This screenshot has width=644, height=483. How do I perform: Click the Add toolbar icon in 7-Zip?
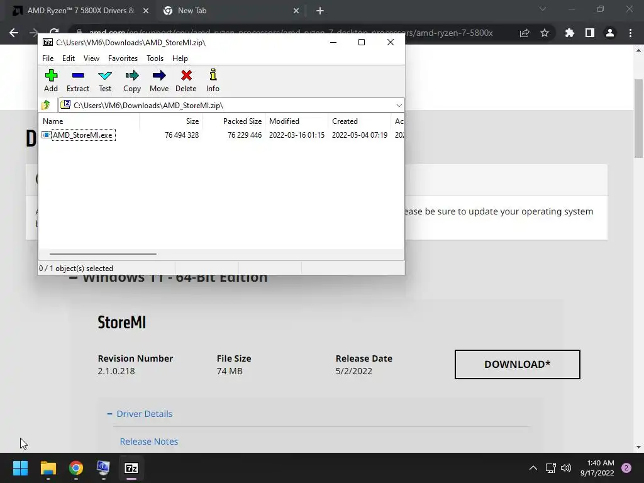tap(51, 80)
